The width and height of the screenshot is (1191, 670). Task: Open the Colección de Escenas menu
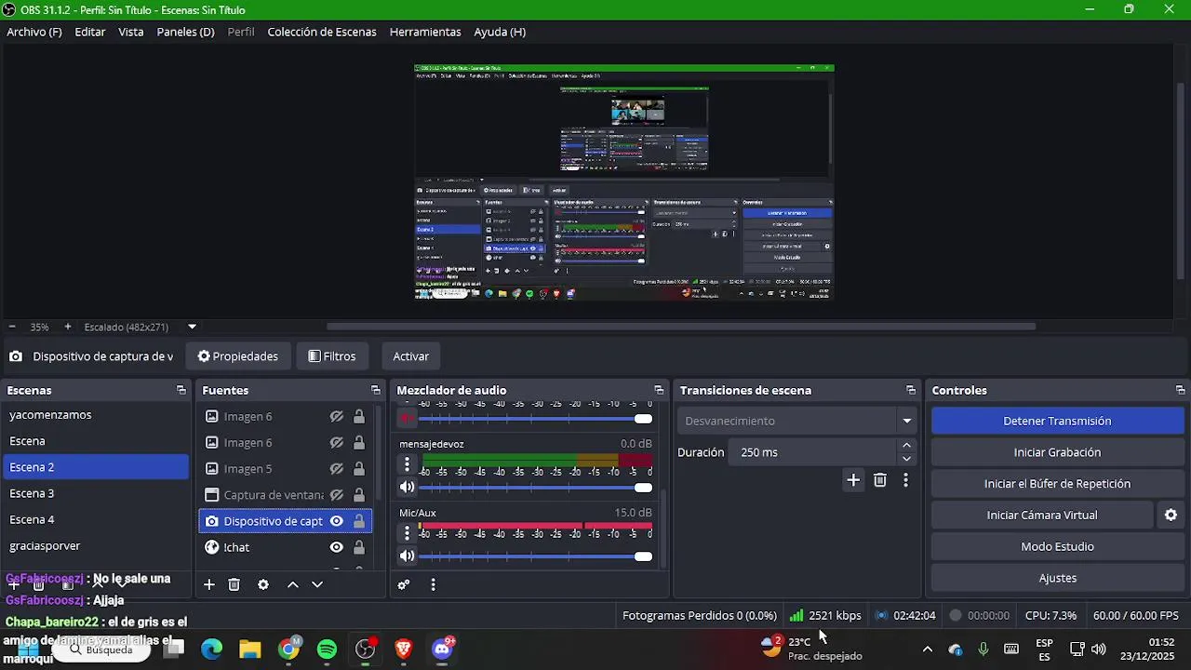pos(322,32)
